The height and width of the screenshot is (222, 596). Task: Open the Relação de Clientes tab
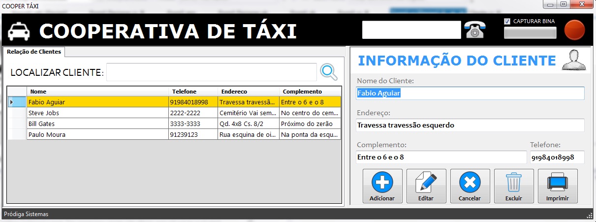(34, 51)
